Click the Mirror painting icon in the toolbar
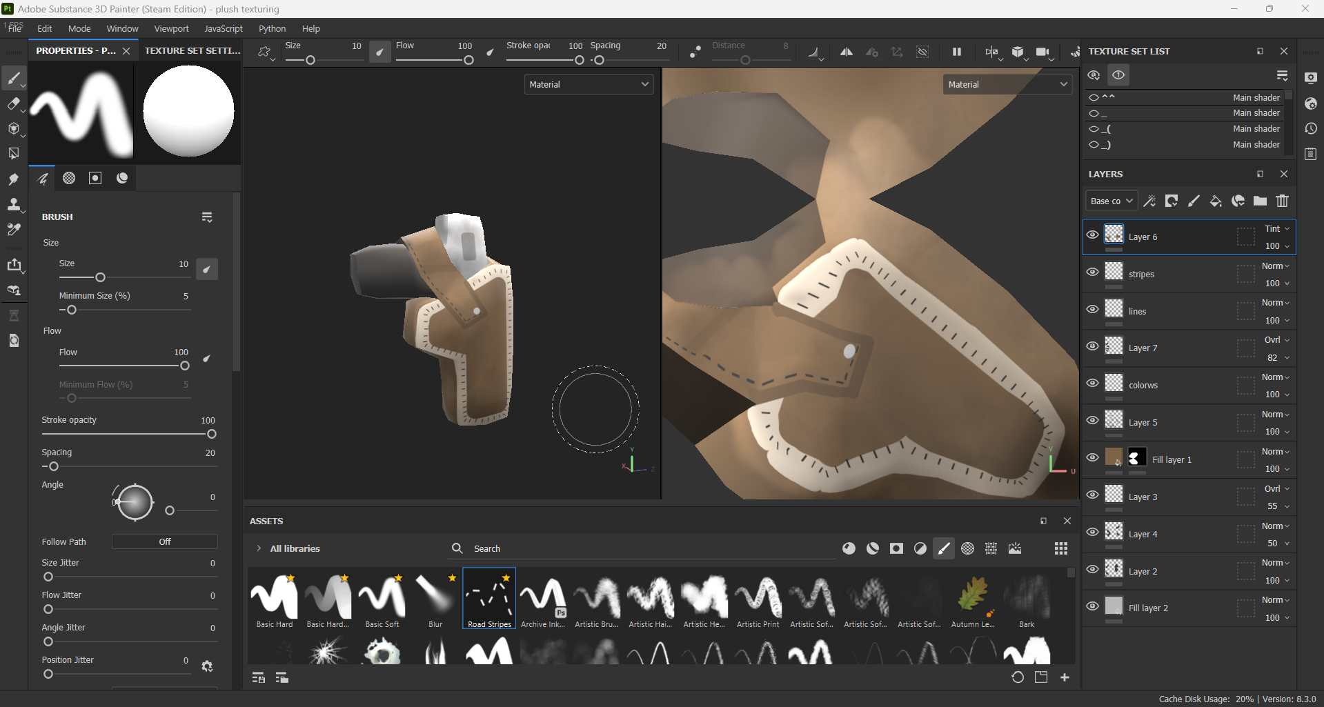The width and height of the screenshot is (1324, 707). coord(846,52)
